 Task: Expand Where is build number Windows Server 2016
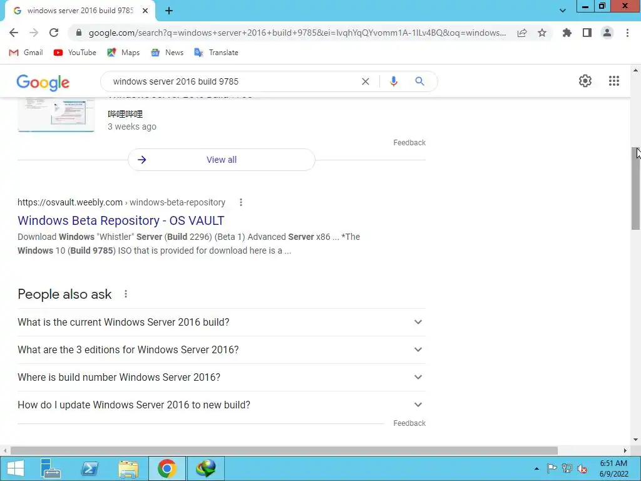pyautogui.click(x=222, y=377)
